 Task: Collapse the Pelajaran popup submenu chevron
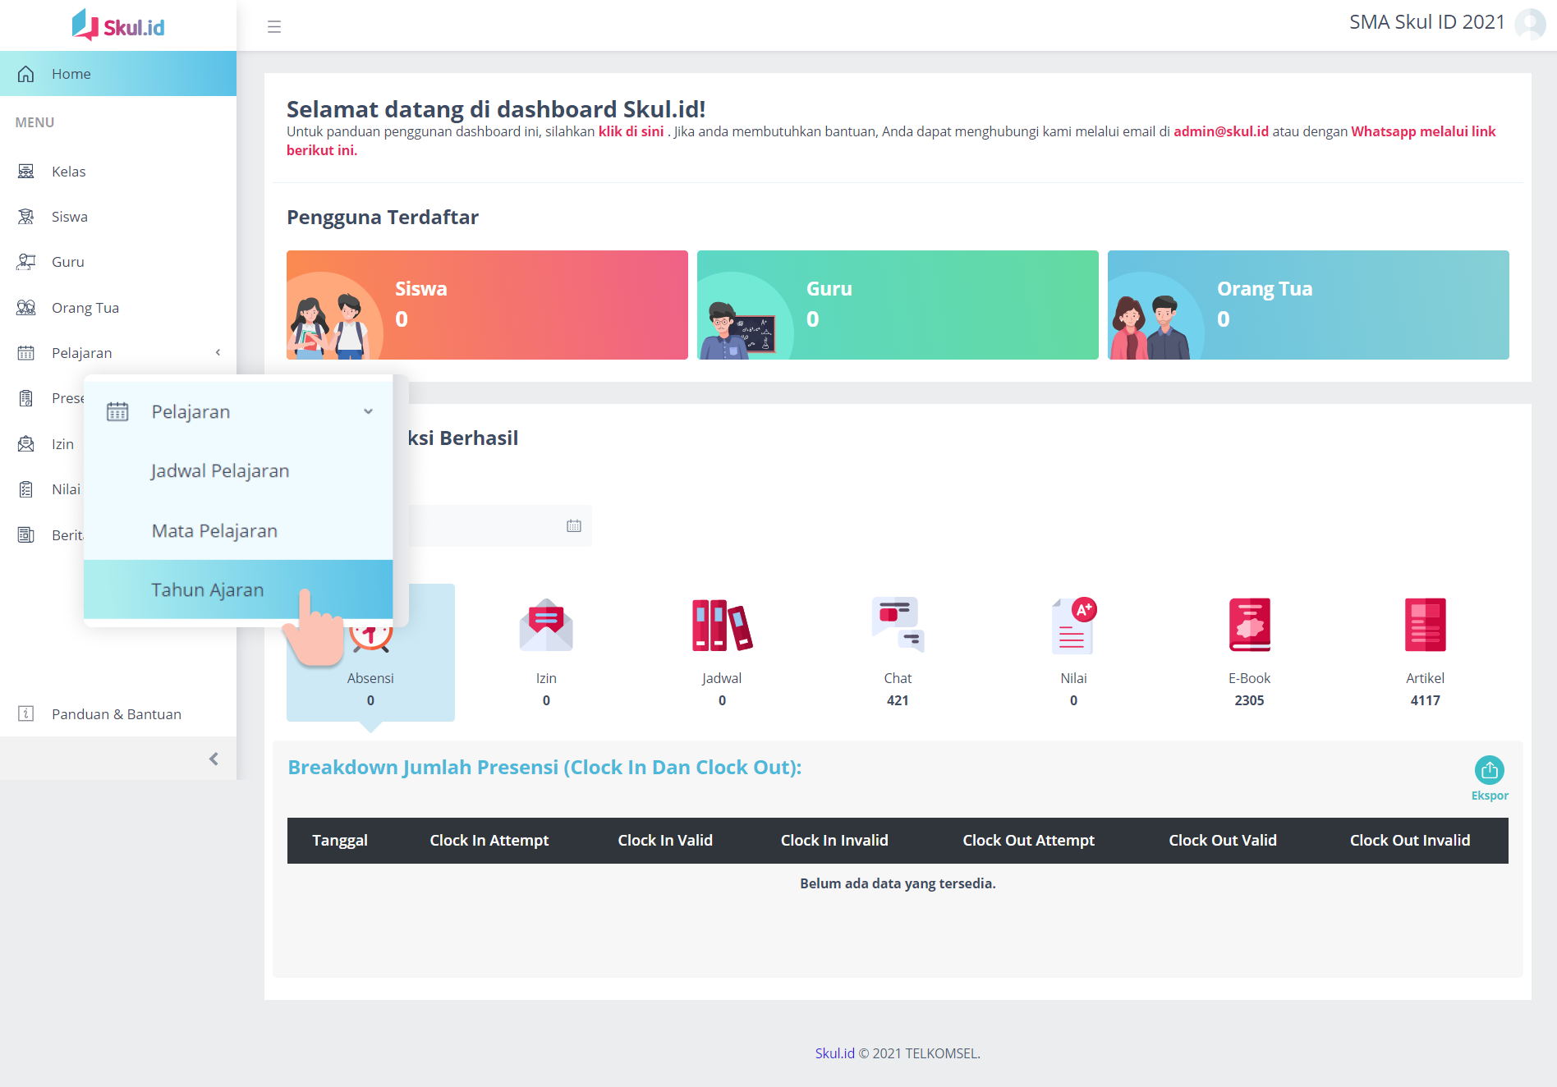click(369, 411)
